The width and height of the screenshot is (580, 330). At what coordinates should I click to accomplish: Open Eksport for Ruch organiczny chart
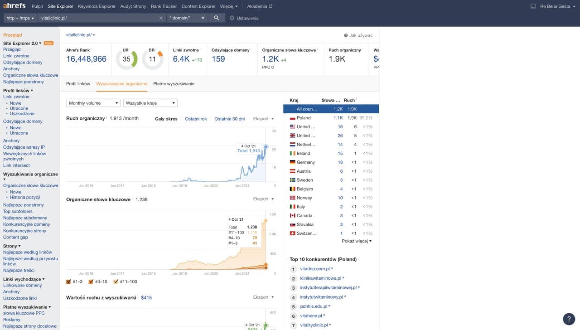(x=264, y=119)
